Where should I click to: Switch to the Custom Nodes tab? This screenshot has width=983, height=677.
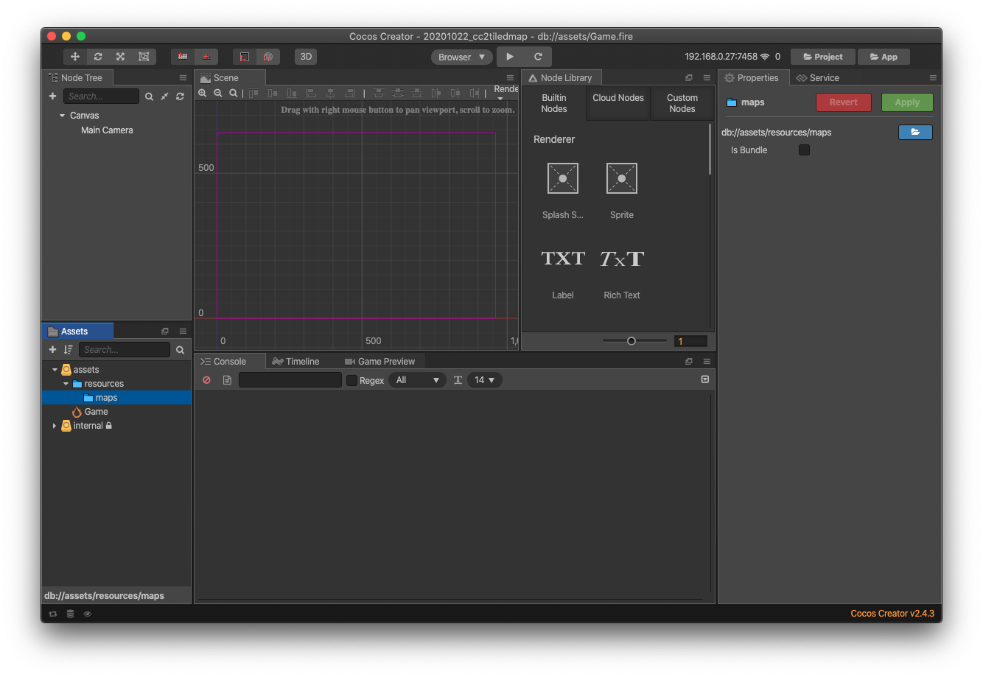point(682,103)
